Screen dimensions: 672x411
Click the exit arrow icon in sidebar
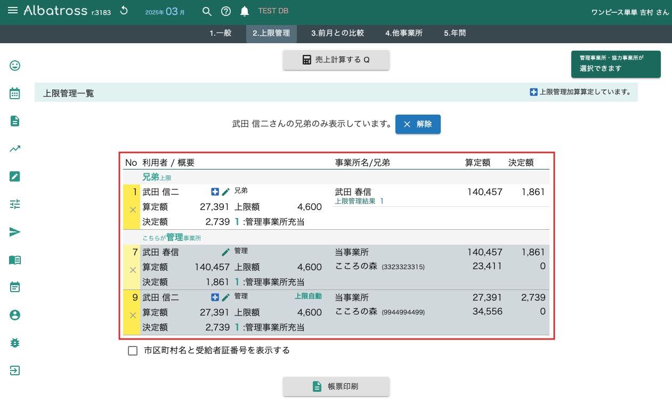click(15, 370)
